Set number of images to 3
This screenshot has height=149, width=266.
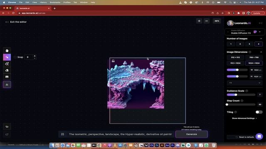pyautogui.click(x=249, y=44)
